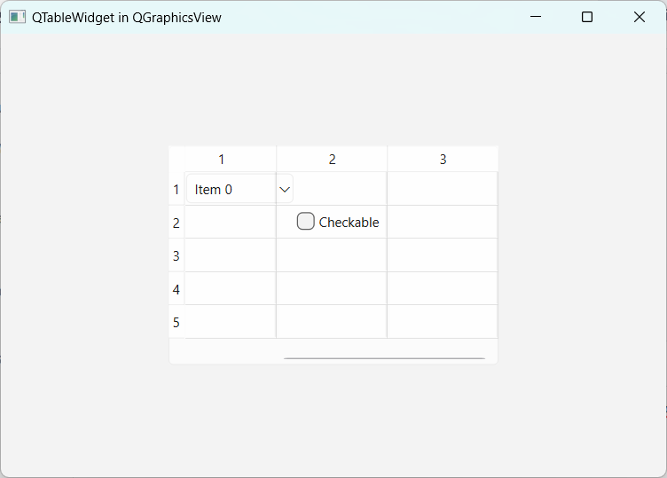
Task: Open the Item 0 dropdown
Action: pyautogui.click(x=239, y=189)
